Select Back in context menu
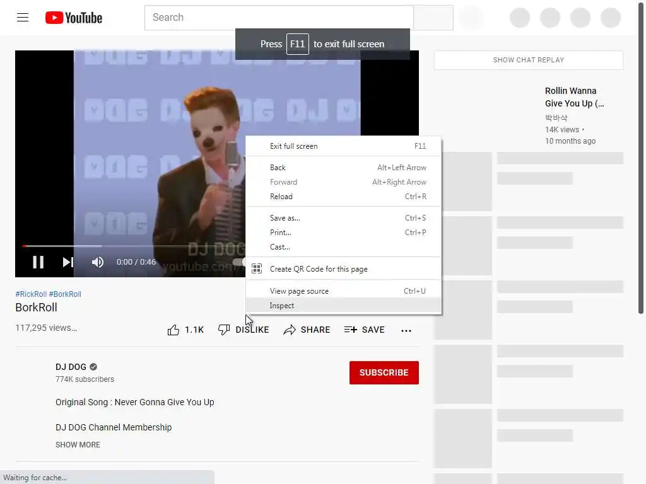 tap(343, 168)
